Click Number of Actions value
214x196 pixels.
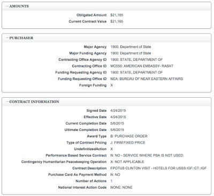111,181
